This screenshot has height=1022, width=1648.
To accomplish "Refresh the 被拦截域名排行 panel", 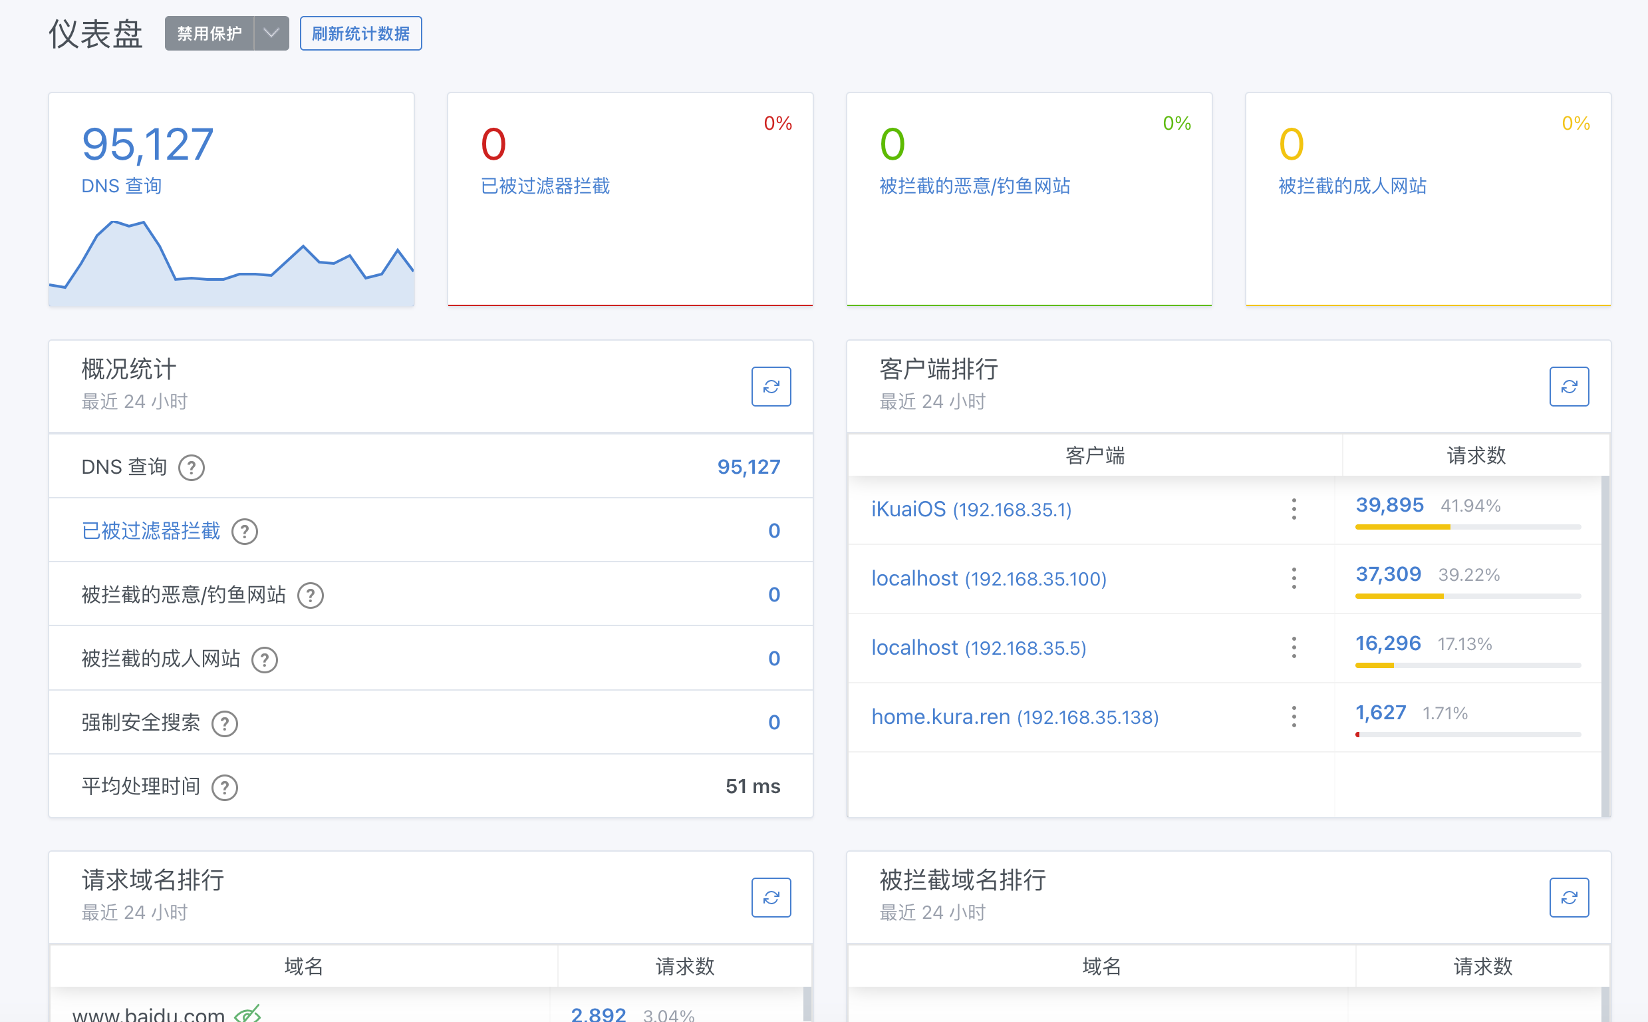I will coord(1568,898).
